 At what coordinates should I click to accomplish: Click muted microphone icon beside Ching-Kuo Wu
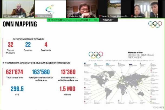coord(68,16)
